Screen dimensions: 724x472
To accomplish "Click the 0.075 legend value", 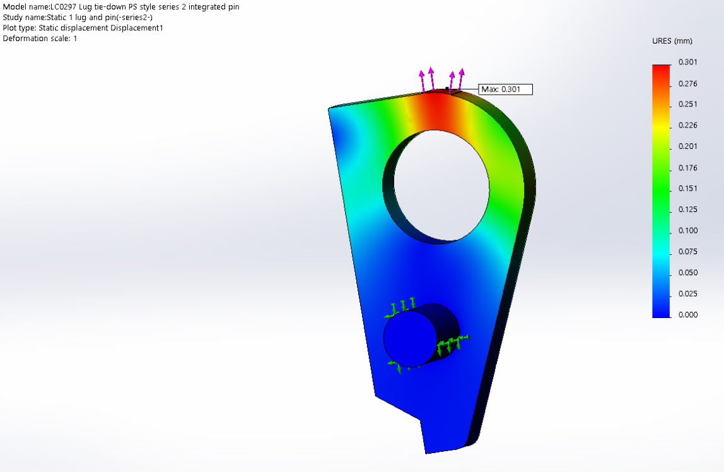I will pos(687,251).
